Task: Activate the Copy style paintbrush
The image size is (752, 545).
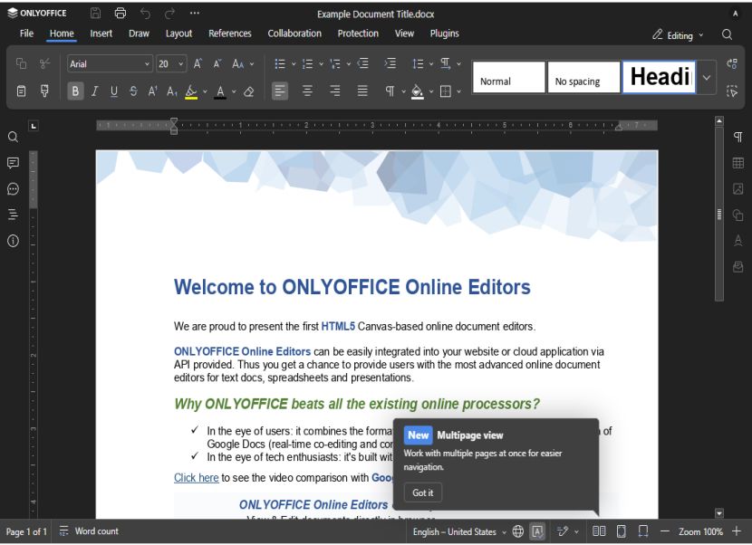Action: 44,91
